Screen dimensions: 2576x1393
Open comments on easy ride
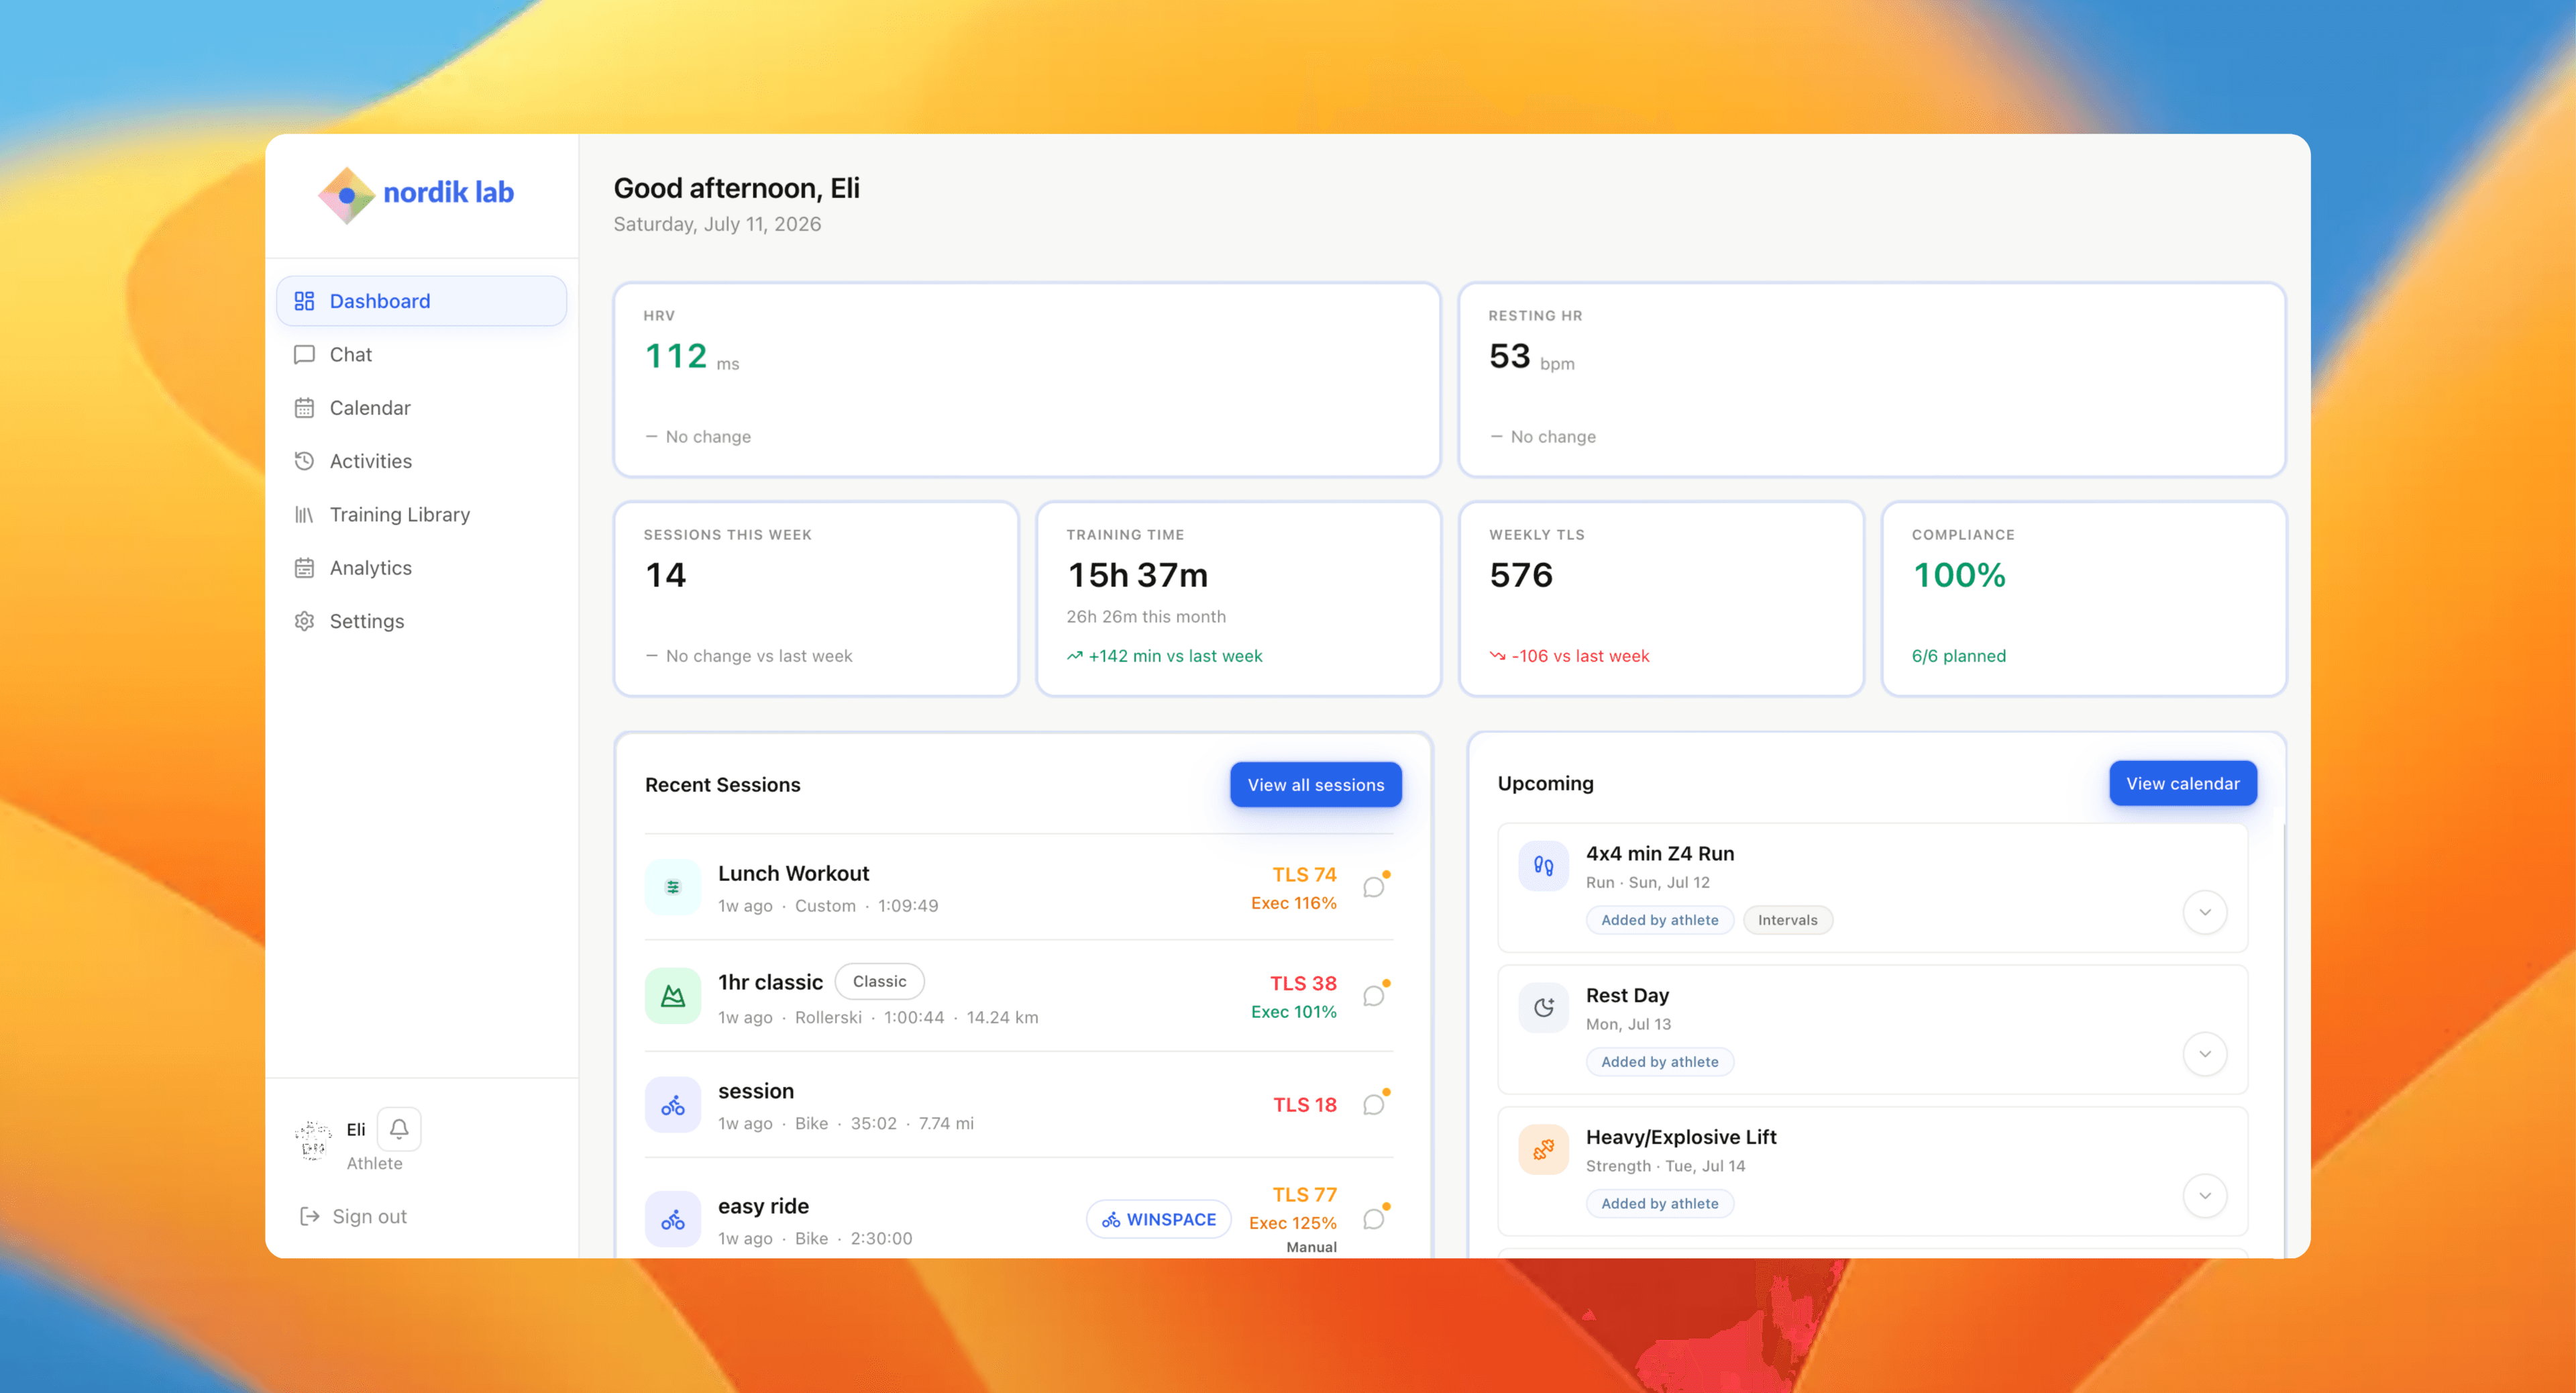pyautogui.click(x=1375, y=1218)
